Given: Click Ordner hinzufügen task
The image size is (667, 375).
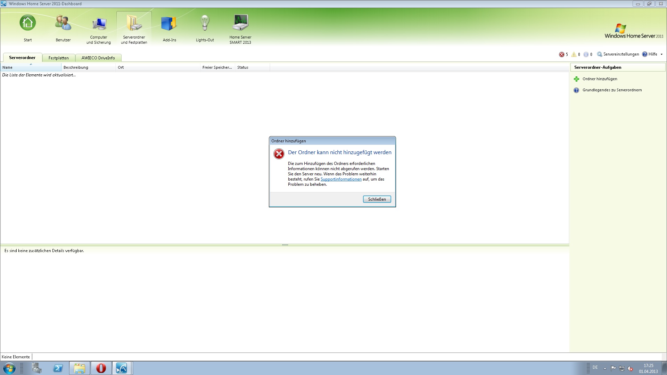Looking at the screenshot, I should click(600, 79).
